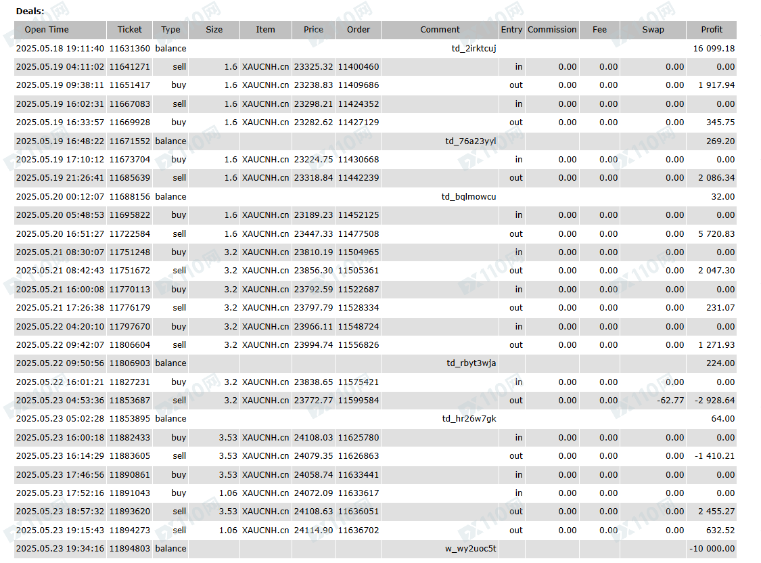
Task: Click the profit value 5 720.83
Action: pyautogui.click(x=716, y=234)
